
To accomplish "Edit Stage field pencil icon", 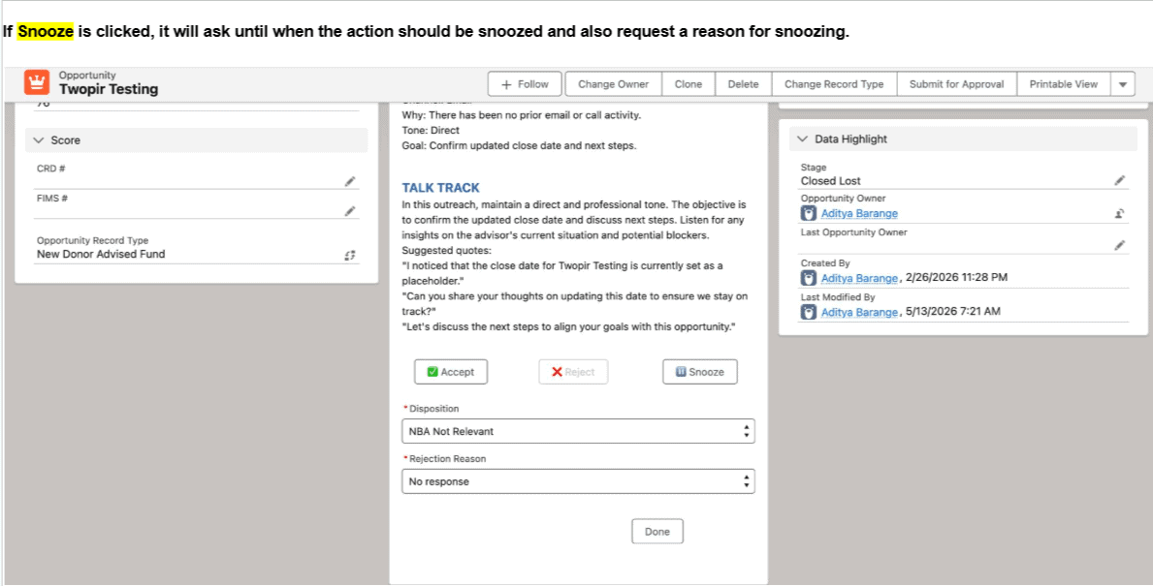I will (1119, 180).
